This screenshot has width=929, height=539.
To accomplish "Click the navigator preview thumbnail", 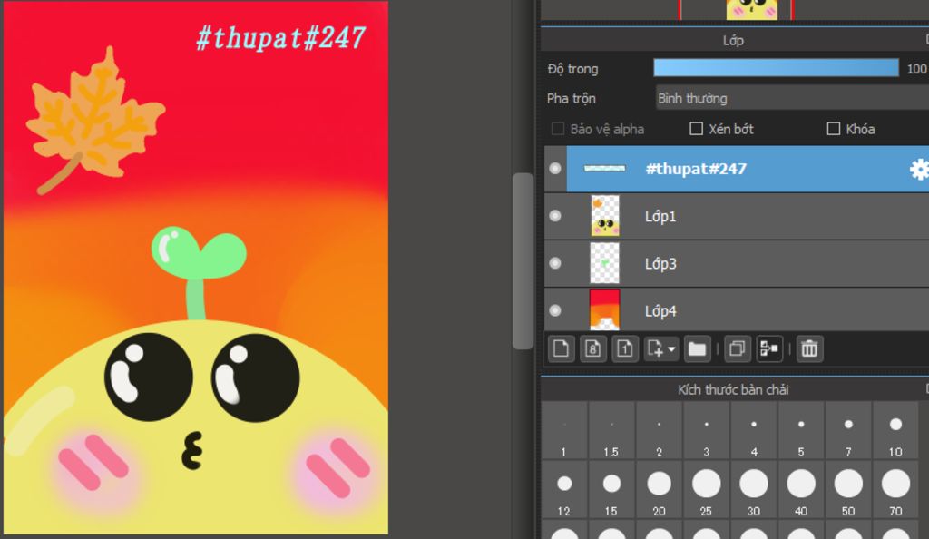I will pos(752,10).
